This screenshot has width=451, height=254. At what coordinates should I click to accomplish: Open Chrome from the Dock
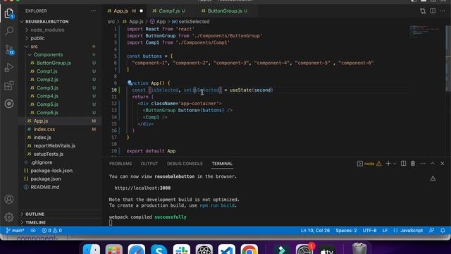[249, 249]
